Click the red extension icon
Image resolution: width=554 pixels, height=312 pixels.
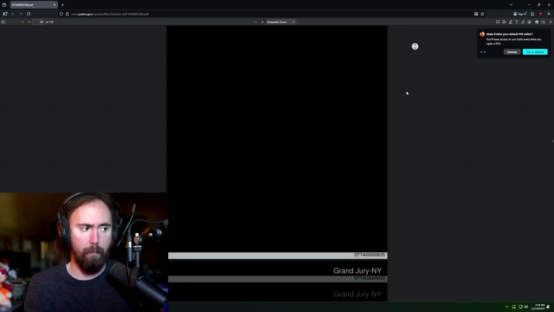click(x=540, y=14)
